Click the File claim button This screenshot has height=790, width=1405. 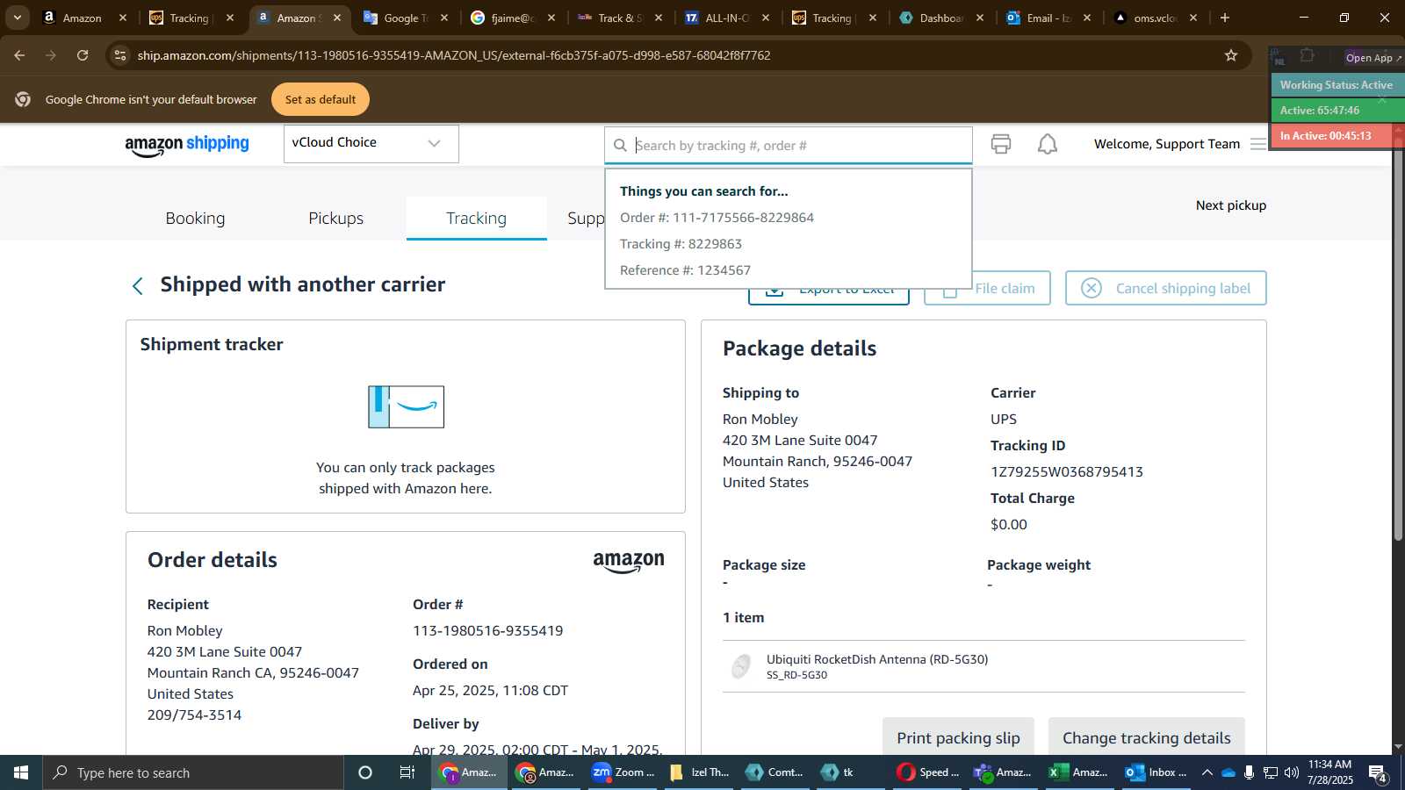click(x=987, y=288)
